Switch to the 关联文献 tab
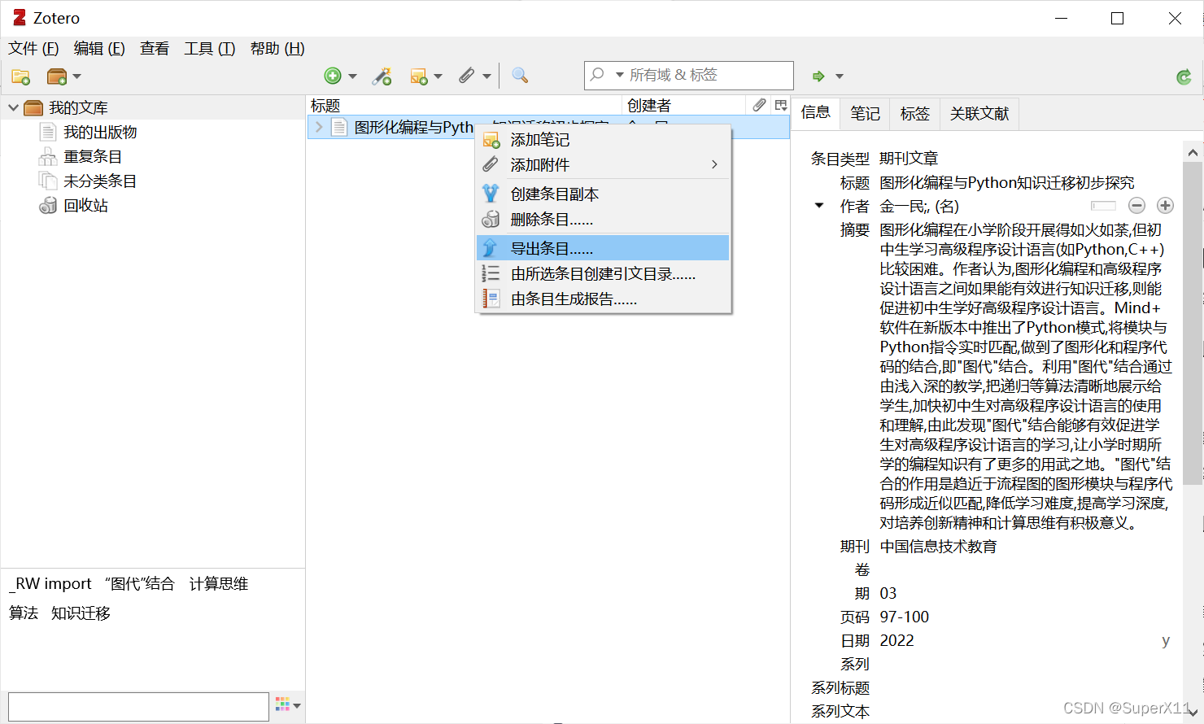This screenshot has height=724, width=1204. 979,113
